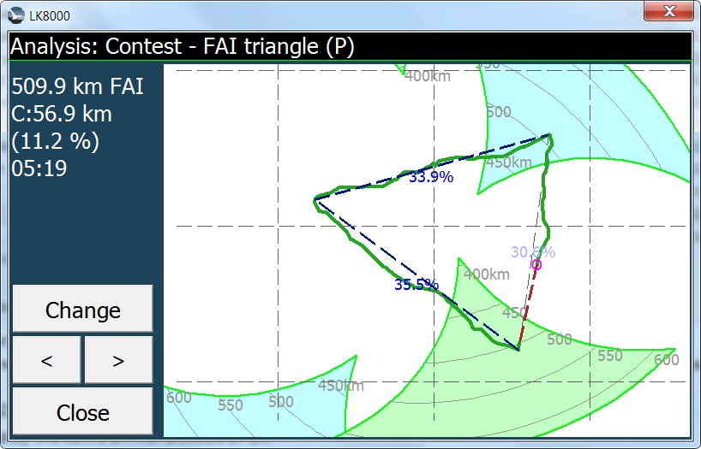The image size is (701, 449).
Task: Click the northeast triangle turnpoint vertex
Action: tap(550, 135)
